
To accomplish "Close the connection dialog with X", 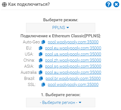I will tap(116, 4).
